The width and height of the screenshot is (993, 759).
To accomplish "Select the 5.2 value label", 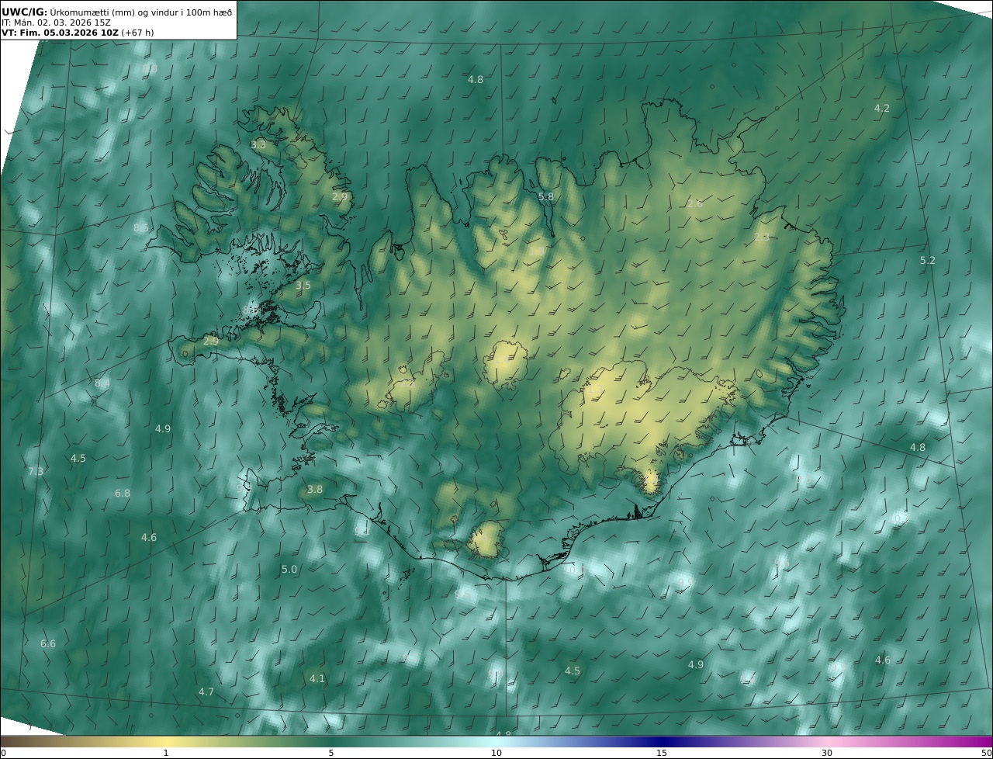I will point(928,260).
